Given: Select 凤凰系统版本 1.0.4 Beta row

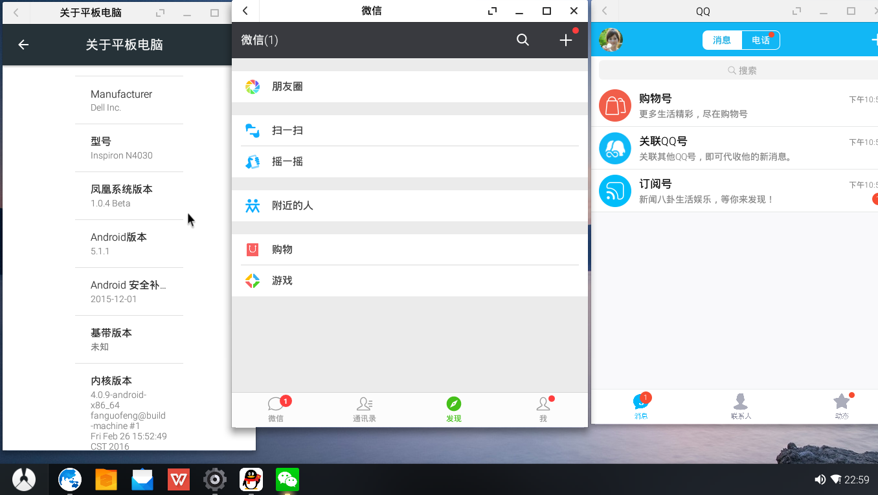Looking at the screenshot, I should pyautogui.click(x=129, y=196).
